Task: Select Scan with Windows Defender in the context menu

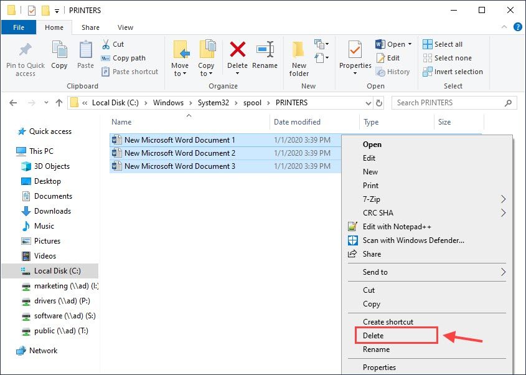Action: coord(413,240)
